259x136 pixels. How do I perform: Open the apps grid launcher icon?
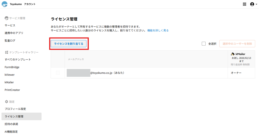point(244,4)
